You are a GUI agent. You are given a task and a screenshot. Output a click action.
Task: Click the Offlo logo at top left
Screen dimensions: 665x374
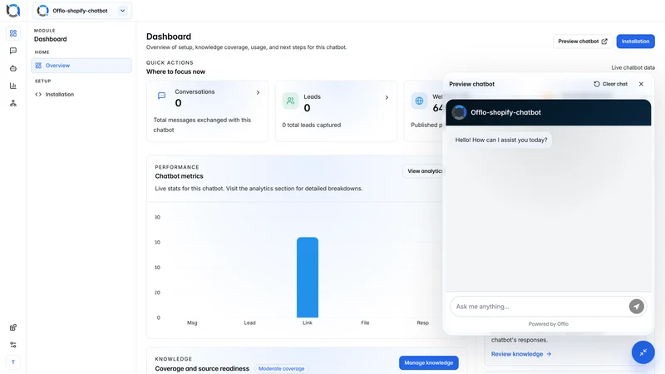[13, 11]
